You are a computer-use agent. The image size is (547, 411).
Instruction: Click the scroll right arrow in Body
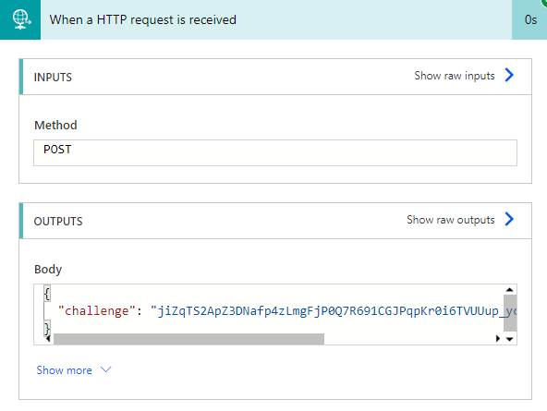[498, 338]
